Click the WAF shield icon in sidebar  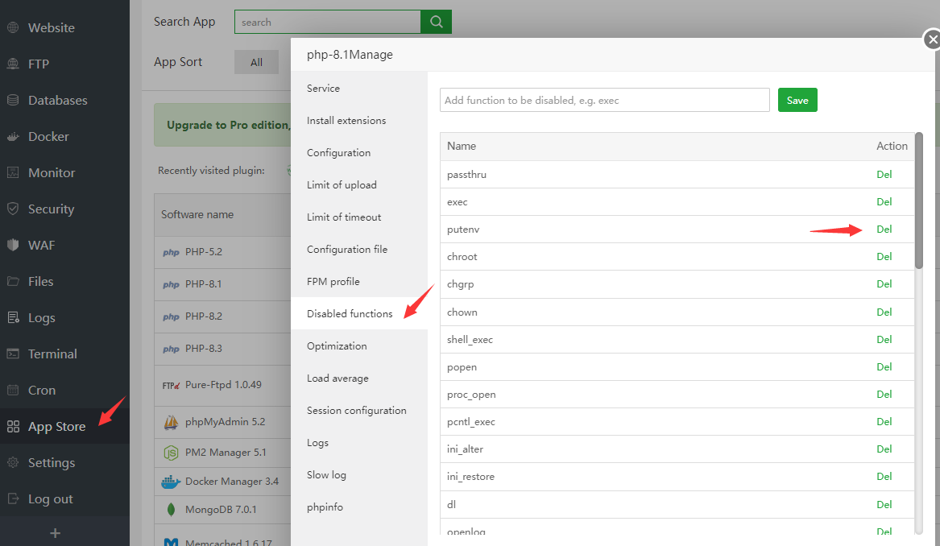coord(13,245)
